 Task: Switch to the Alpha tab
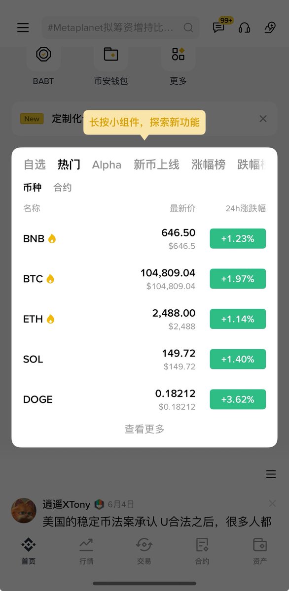tap(107, 164)
